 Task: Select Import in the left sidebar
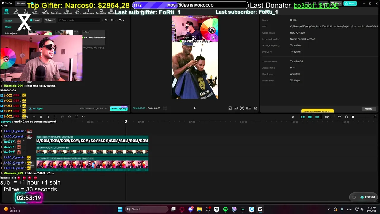click(8, 21)
